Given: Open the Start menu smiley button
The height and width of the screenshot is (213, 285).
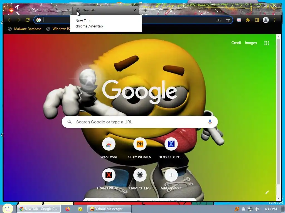Looking at the screenshot, I should (8, 209).
